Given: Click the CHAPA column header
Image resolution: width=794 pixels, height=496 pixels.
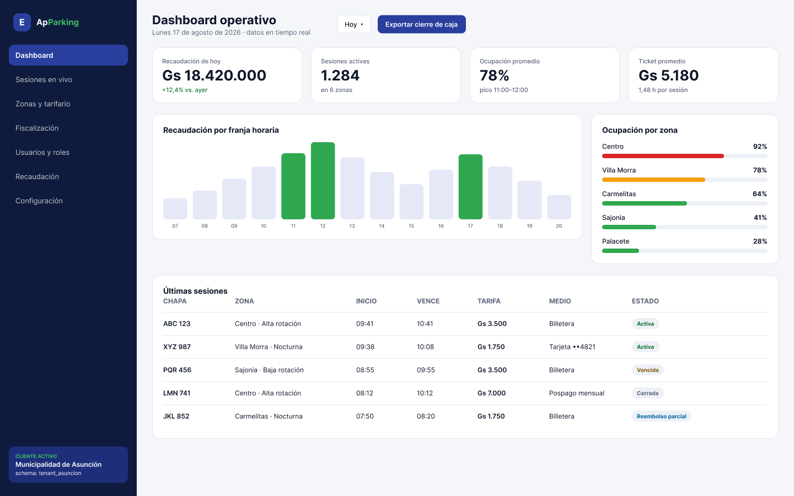Looking at the screenshot, I should click(x=175, y=301).
